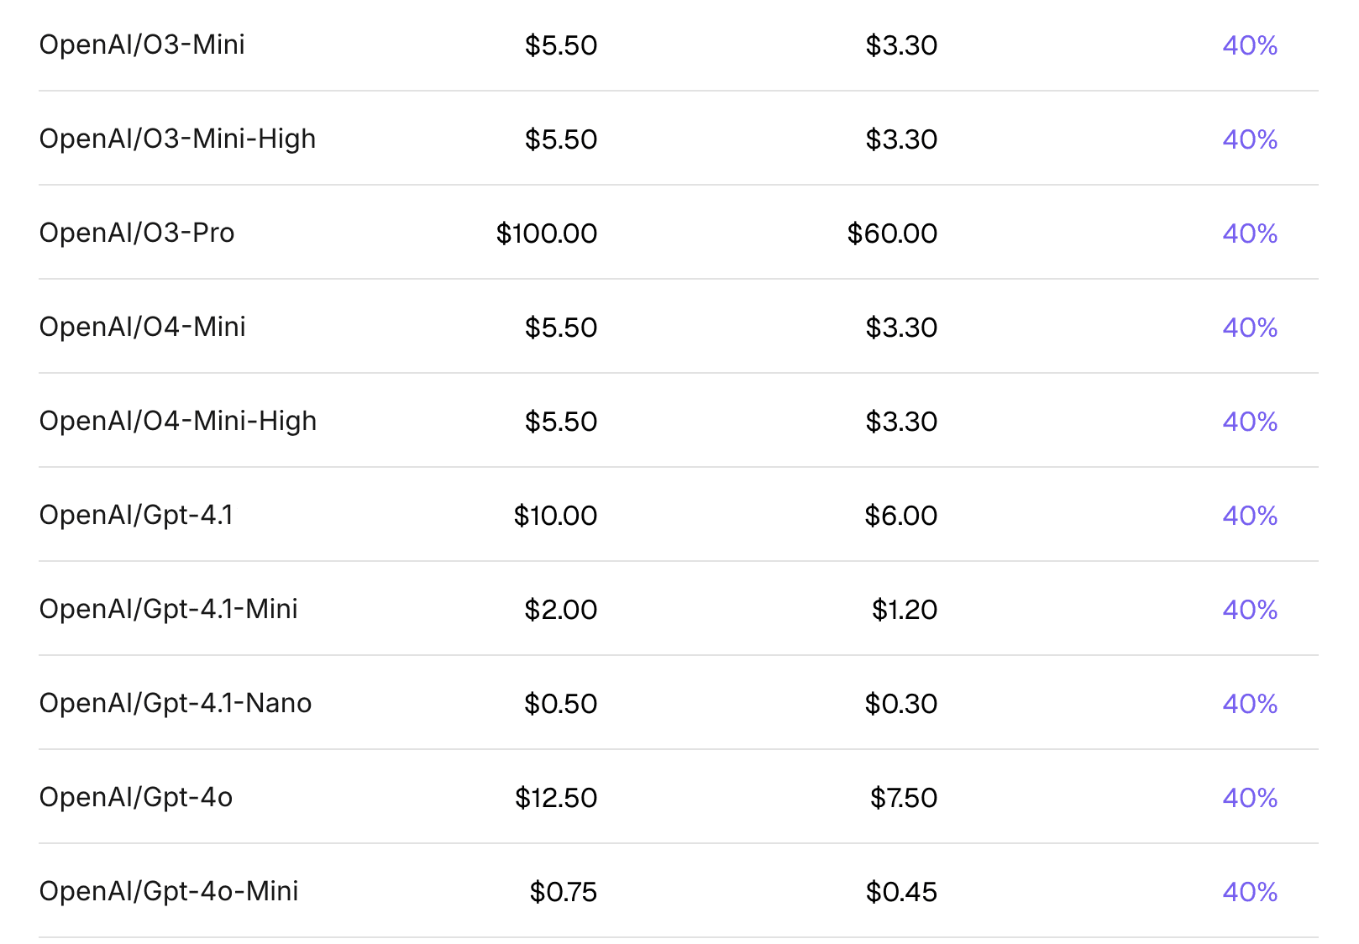Select the OpenAI/O4-Mini model name

[x=142, y=327]
